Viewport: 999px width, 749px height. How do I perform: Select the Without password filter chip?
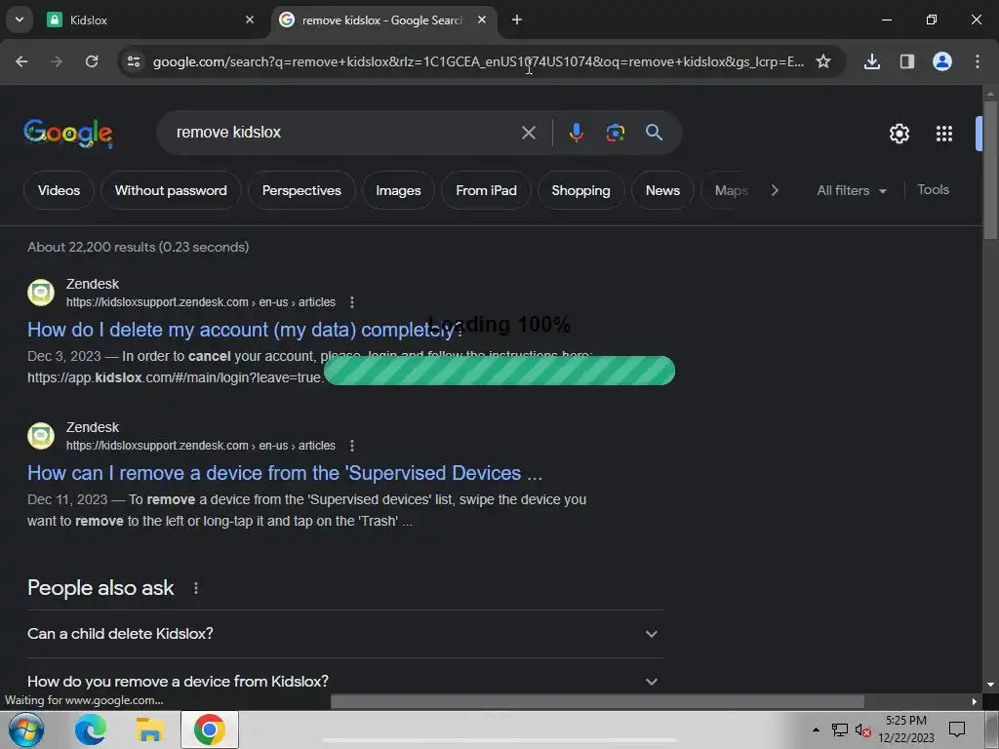coord(171,190)
